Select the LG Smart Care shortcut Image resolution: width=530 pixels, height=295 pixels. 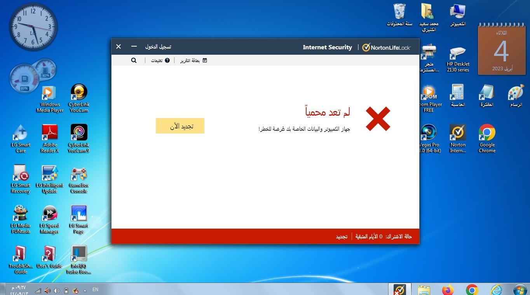[x=21, y=139]
